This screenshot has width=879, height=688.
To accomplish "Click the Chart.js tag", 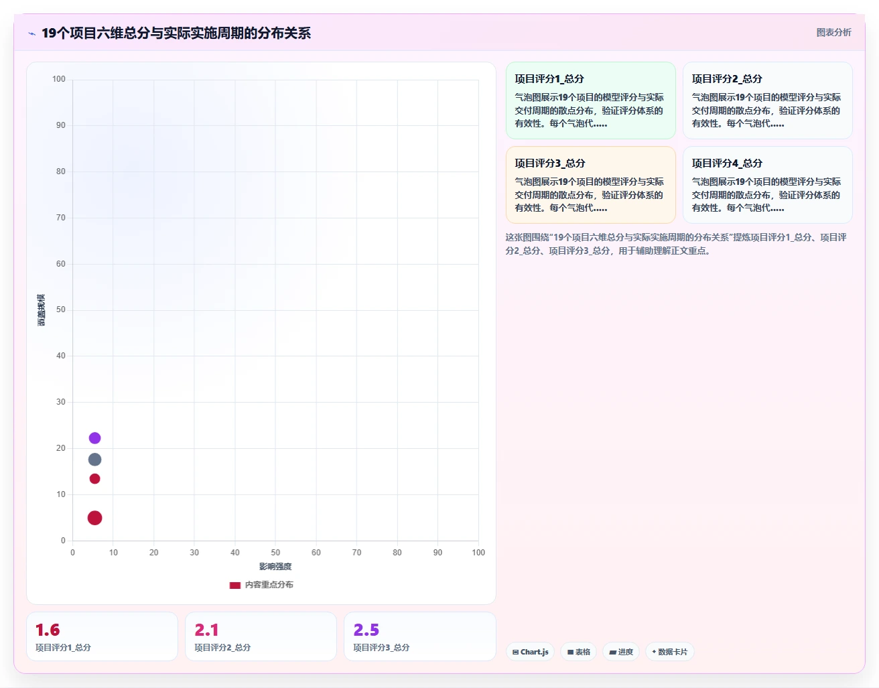I will (x=530, y=652).
